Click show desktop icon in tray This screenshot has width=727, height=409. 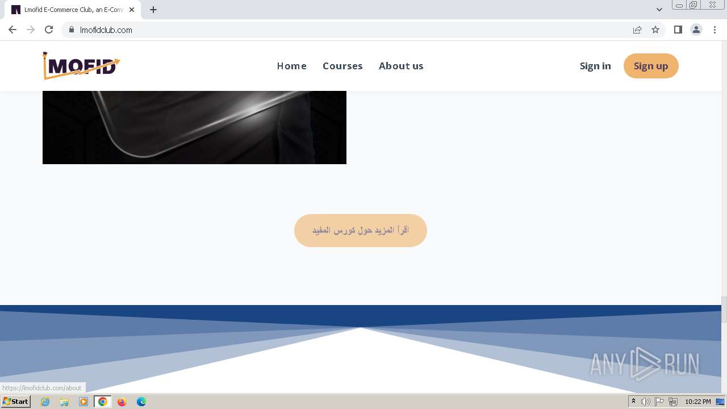coord(720,402)
